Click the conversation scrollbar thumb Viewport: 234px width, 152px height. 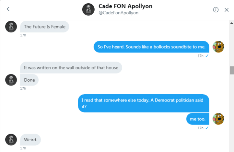[231, 70]
